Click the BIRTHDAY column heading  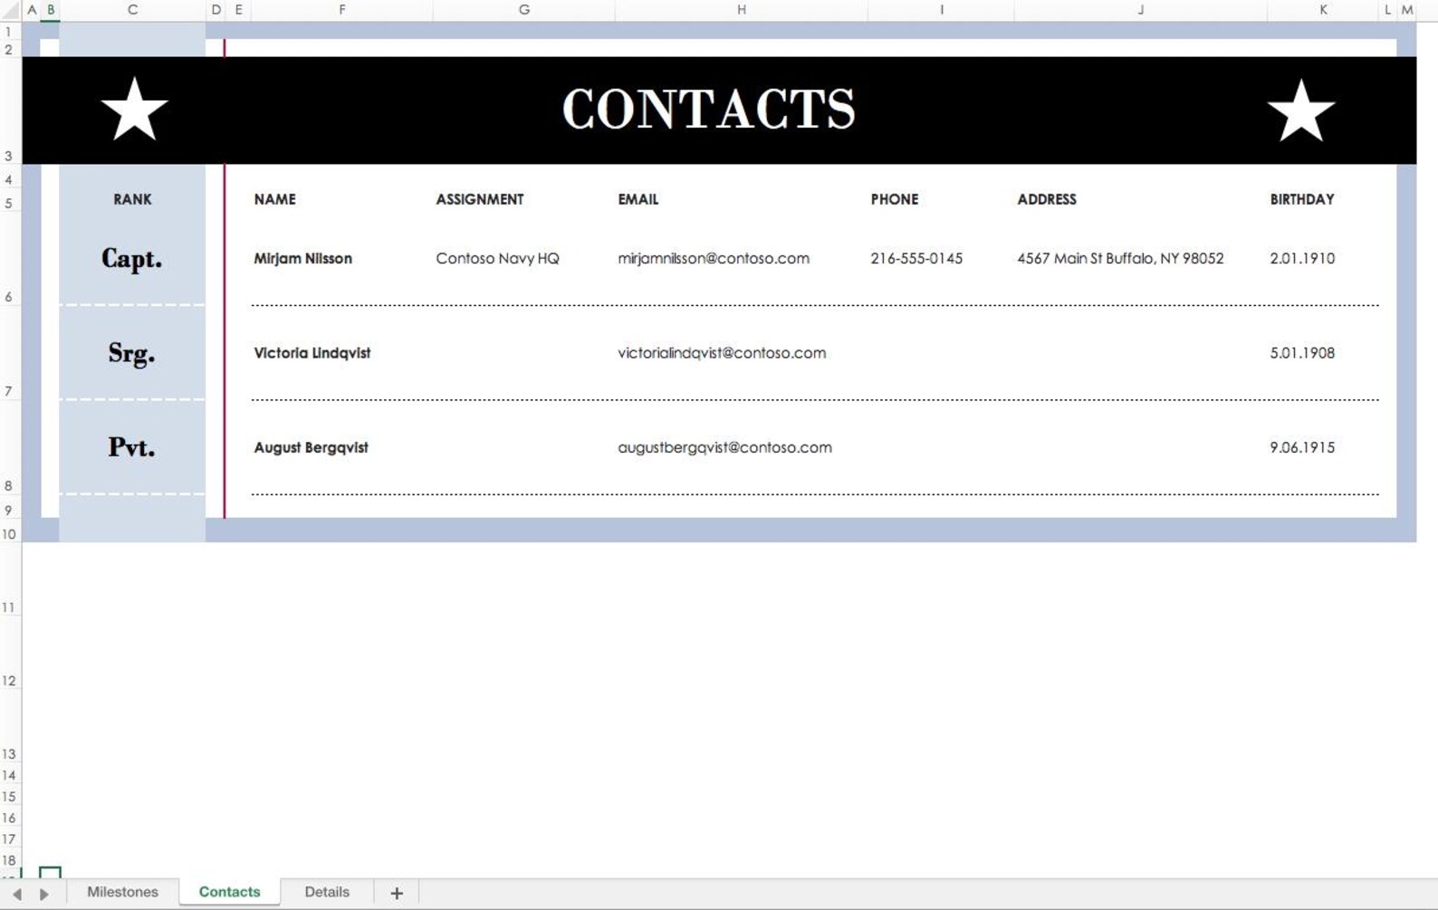(x=1302, y=199)
